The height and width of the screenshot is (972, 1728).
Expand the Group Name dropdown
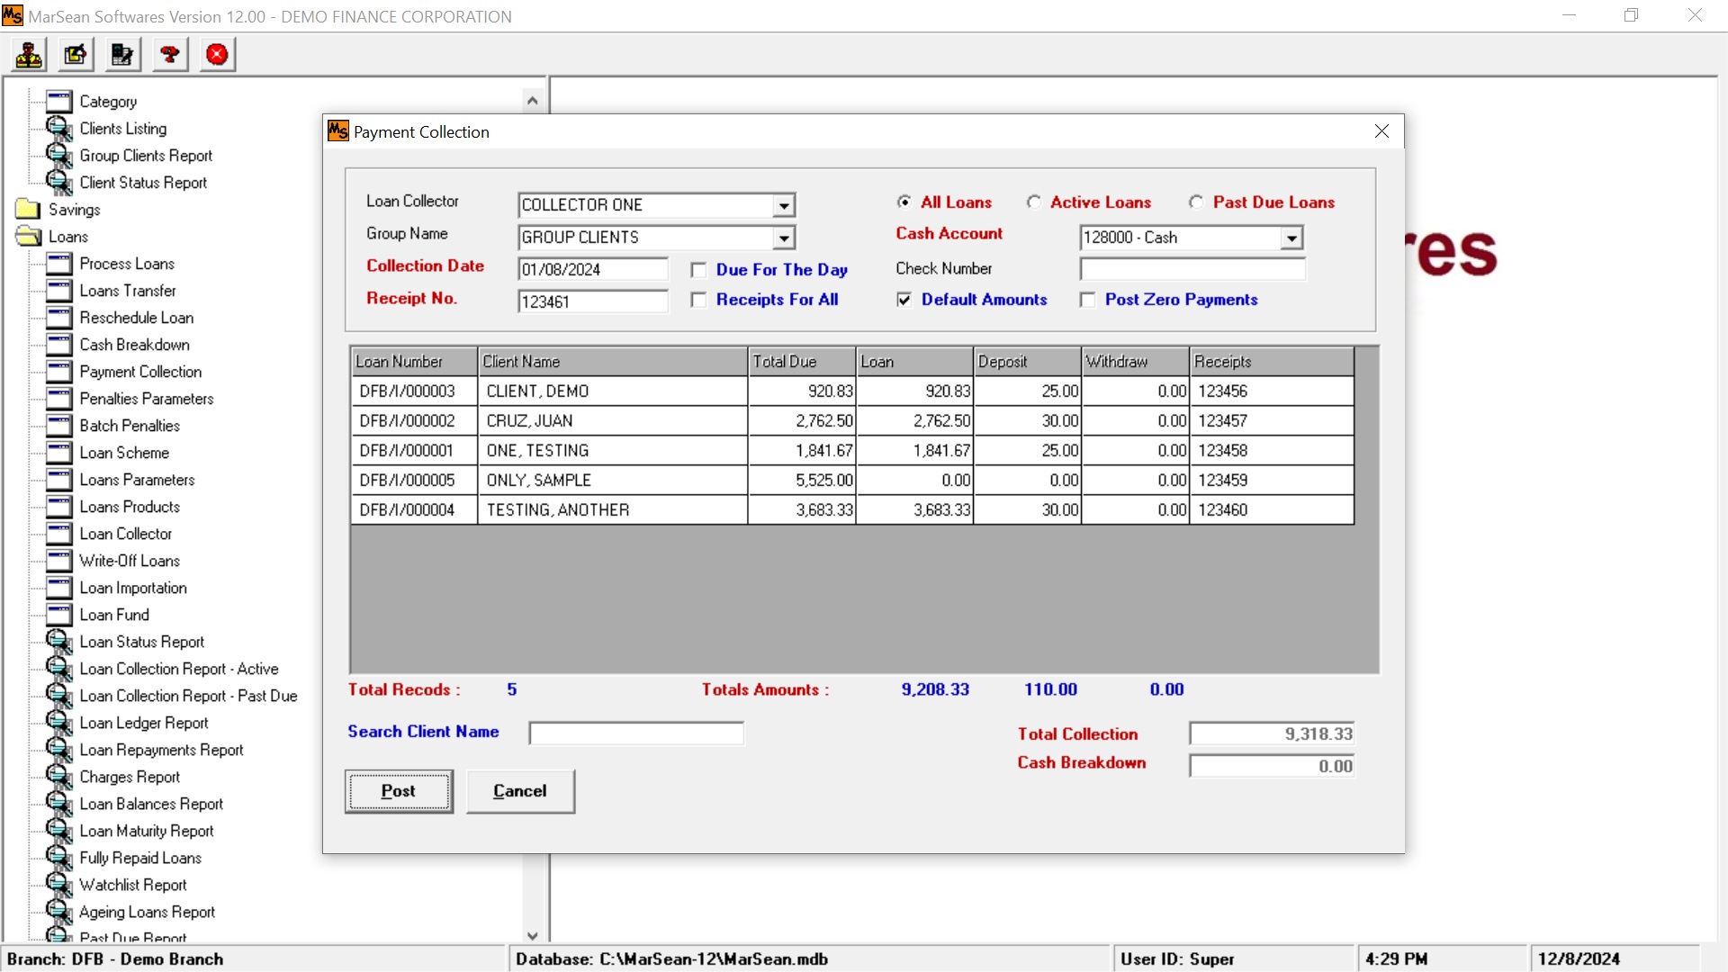(x=784, y=238)
